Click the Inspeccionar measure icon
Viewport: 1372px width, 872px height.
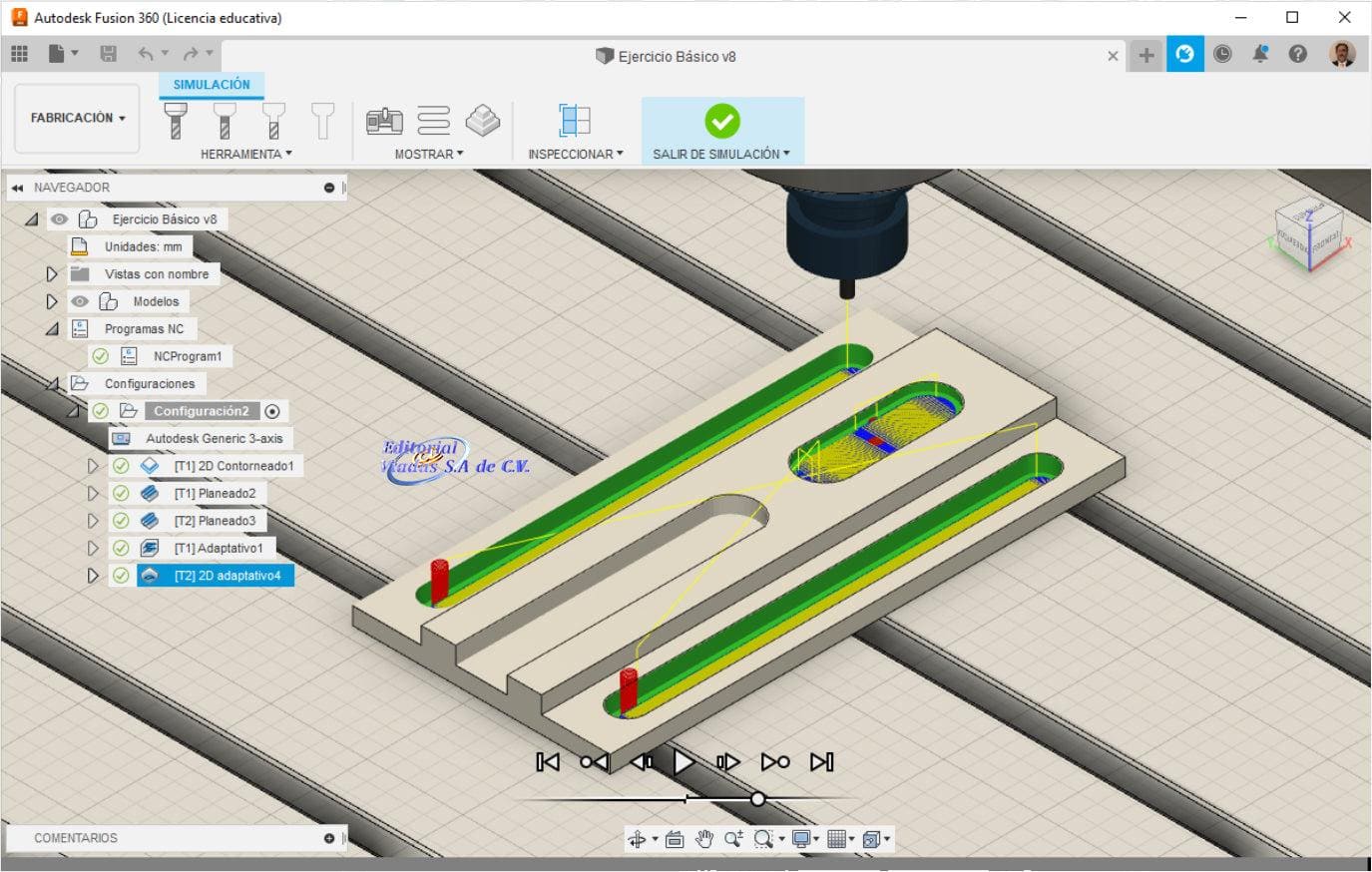pos(575,121)
